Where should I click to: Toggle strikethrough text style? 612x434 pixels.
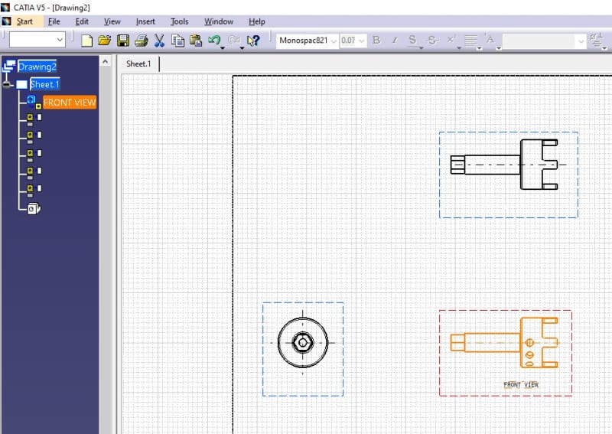point(432,40)
